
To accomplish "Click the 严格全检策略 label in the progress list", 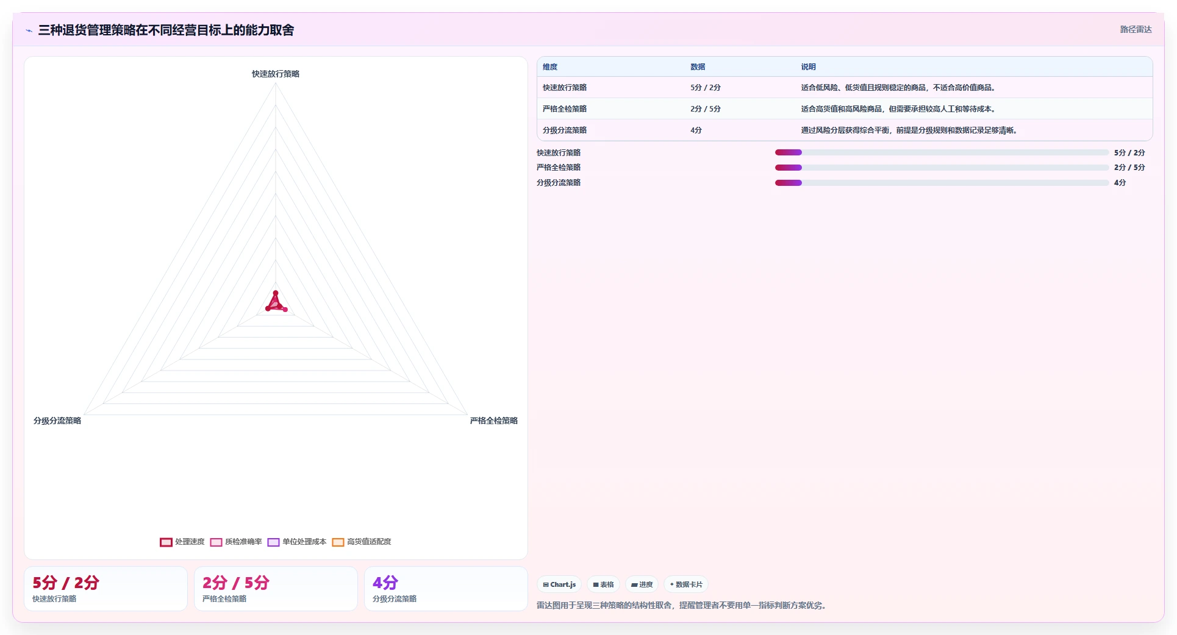I will click(559, 168).
